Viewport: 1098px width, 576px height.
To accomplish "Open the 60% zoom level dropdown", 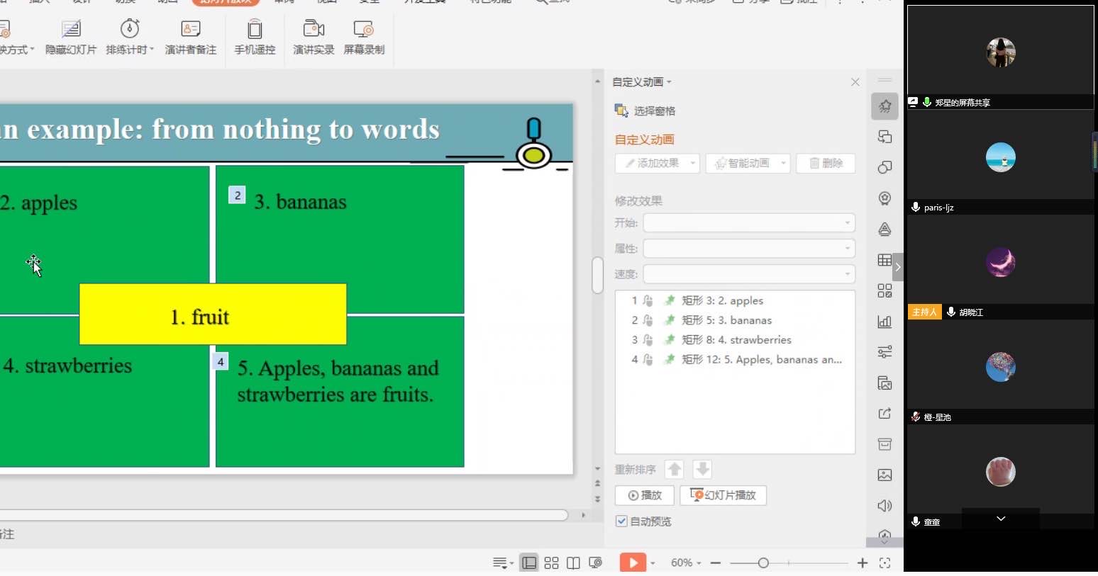I will [x=686, y=563].
